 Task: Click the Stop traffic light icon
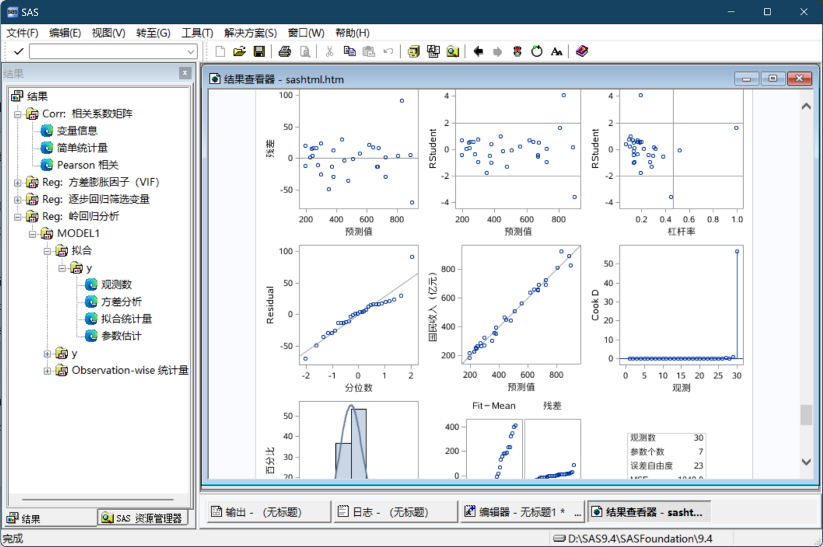pos(517,51)
